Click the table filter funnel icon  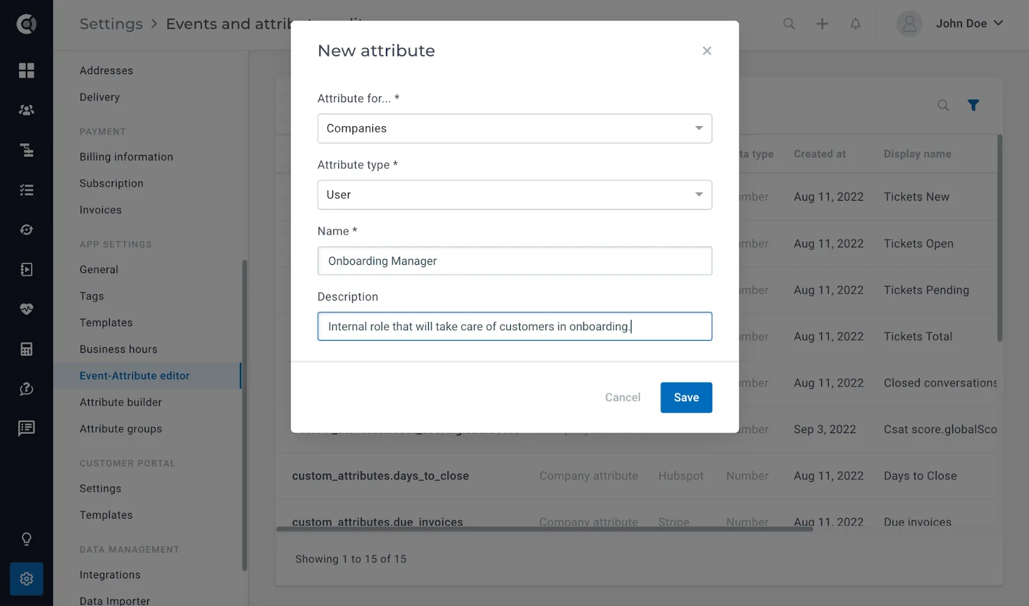pyautogui.click(x=973, y=105)
